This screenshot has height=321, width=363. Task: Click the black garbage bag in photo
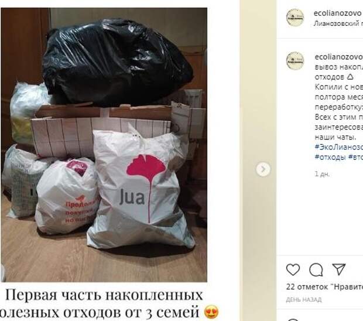pos(118,62)
